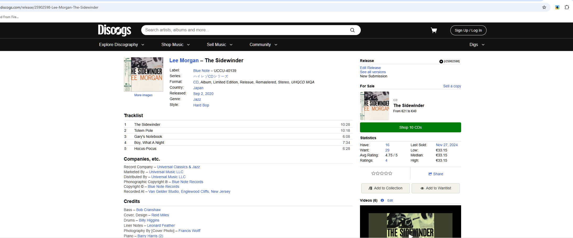This screenshot has width=573, height=238.
Task: Bookmark this page with the star icon
Action: pos(544,7)
